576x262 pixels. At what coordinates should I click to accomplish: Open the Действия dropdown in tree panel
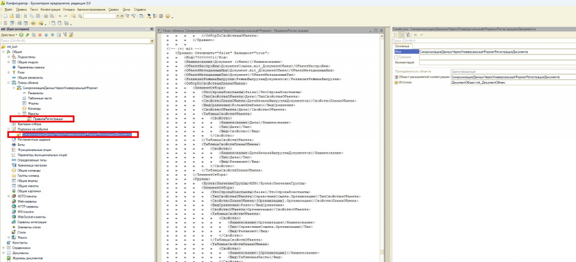(9, 35)
